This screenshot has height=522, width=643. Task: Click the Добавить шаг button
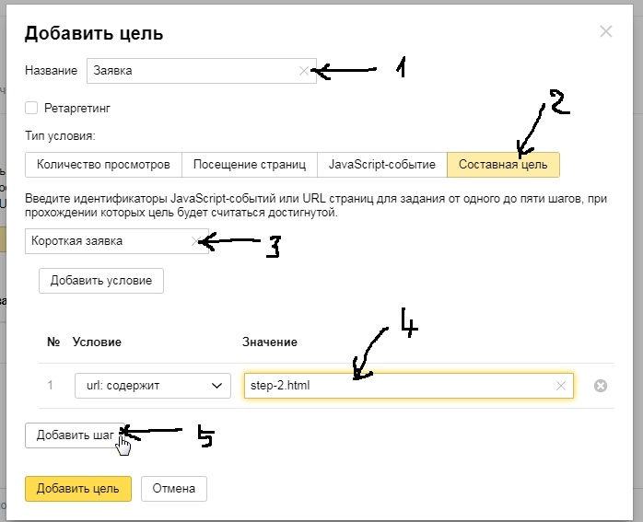click(76, 435)
